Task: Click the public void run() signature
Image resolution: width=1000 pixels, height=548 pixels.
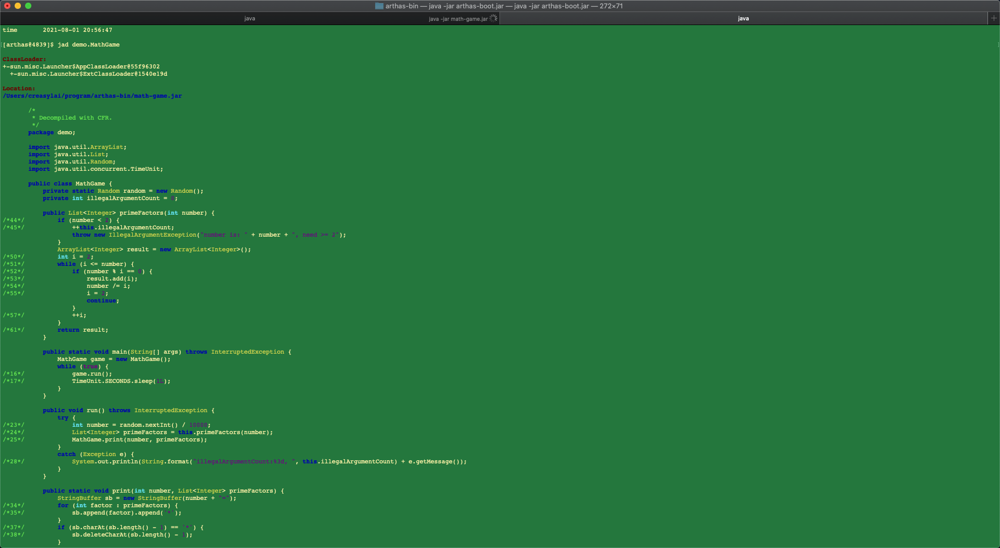Action: pyautogui.click(x=129, y=411)
